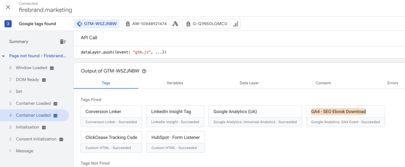Click the API icon beside DOM Ready
Viewport: 405px width, 167px height.
pyautogui.click(x=44, y=80)
